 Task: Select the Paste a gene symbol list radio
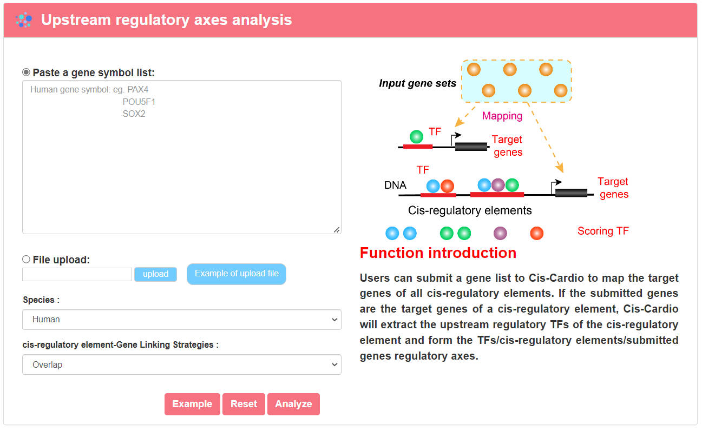coord(26,72)
